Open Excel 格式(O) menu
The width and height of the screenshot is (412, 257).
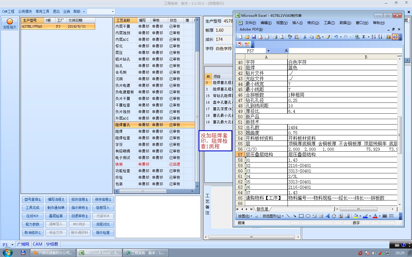pyautogui.click(x=313, y=23)
